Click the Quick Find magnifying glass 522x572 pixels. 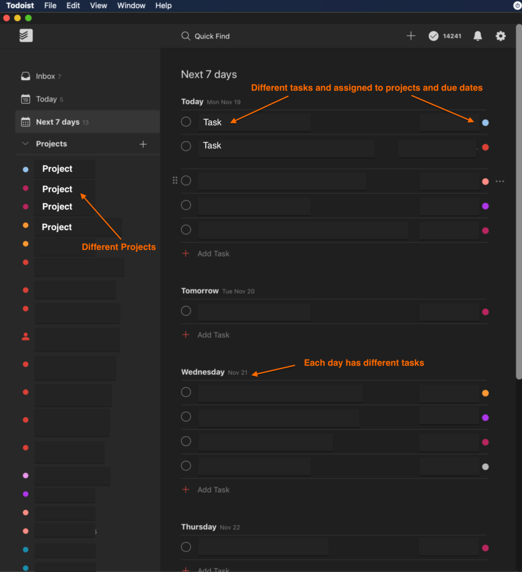tap(186, 36)
